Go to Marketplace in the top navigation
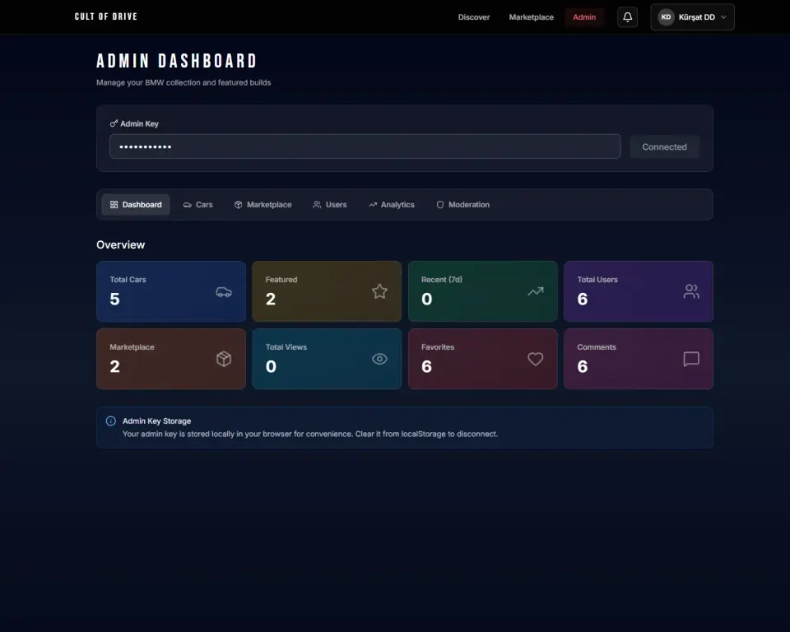 point(531,17)
